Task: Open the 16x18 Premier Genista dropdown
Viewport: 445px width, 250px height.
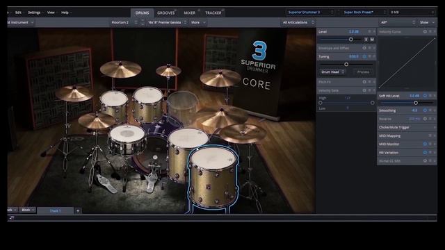Action: click(x=167, y=22)
